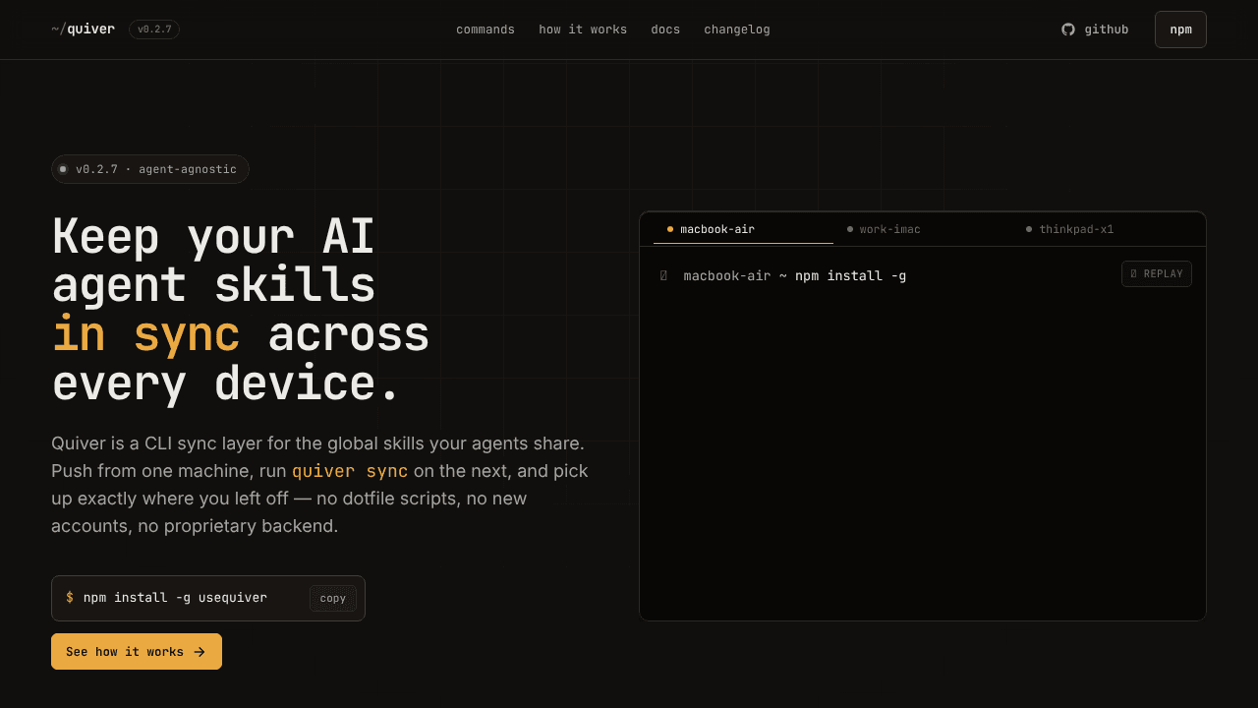Click the GitHub octocat icon

1068,29
